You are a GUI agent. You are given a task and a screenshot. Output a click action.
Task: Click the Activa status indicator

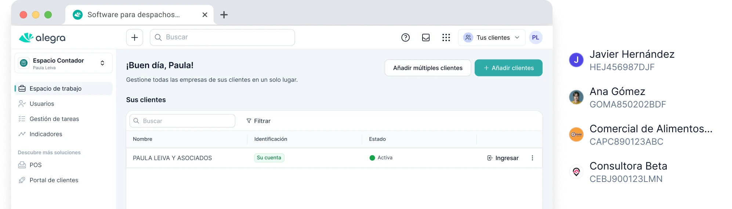click(x=381, y=158)
